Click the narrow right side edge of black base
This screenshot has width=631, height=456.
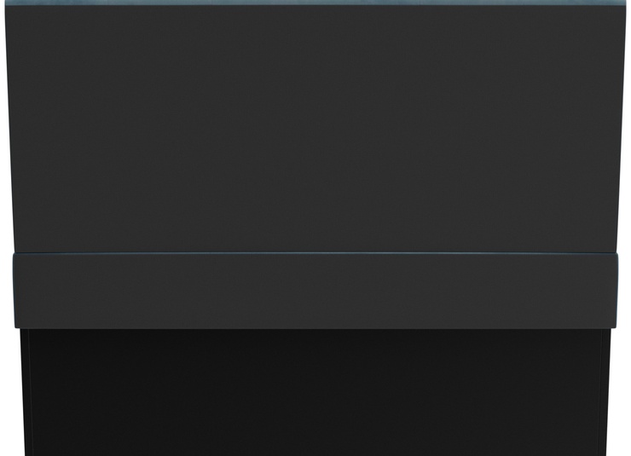606,392
